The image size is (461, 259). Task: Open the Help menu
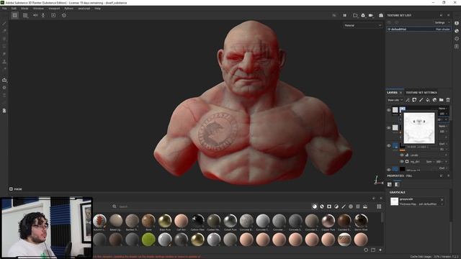[x=98, y=9]
